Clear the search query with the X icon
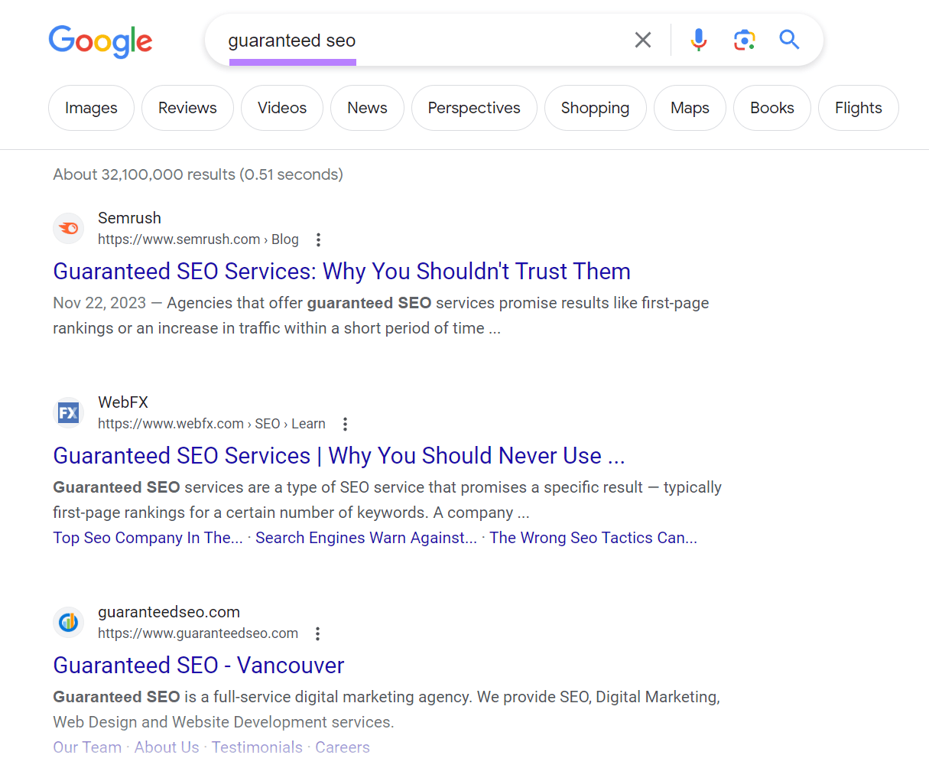929x778 pixels. click(642, 40)
